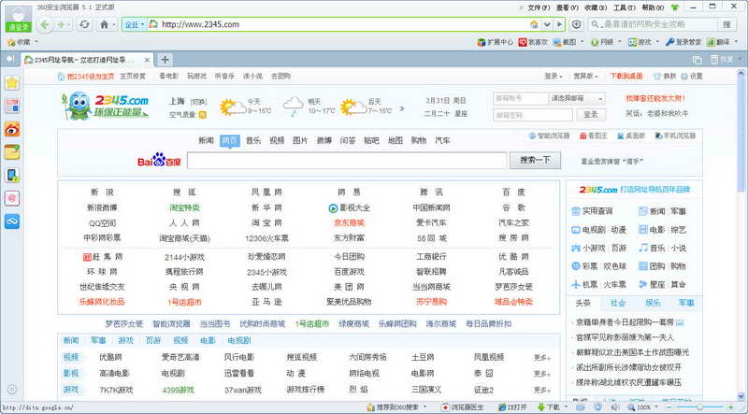Open the browser home page icon

pyautogui.click(x=104, y=25)
